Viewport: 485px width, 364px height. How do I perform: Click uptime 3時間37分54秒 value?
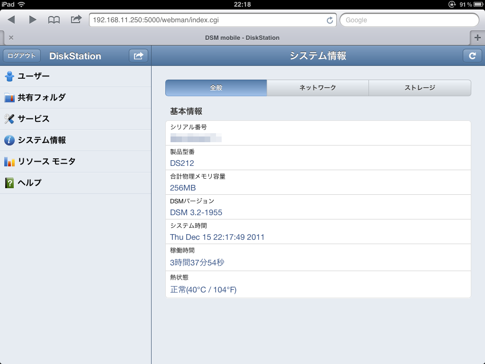pos(197,263)
